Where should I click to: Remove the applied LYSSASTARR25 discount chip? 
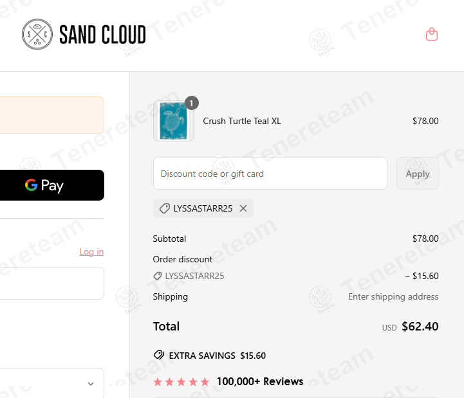pyautogui.click(x=243, y=208)
